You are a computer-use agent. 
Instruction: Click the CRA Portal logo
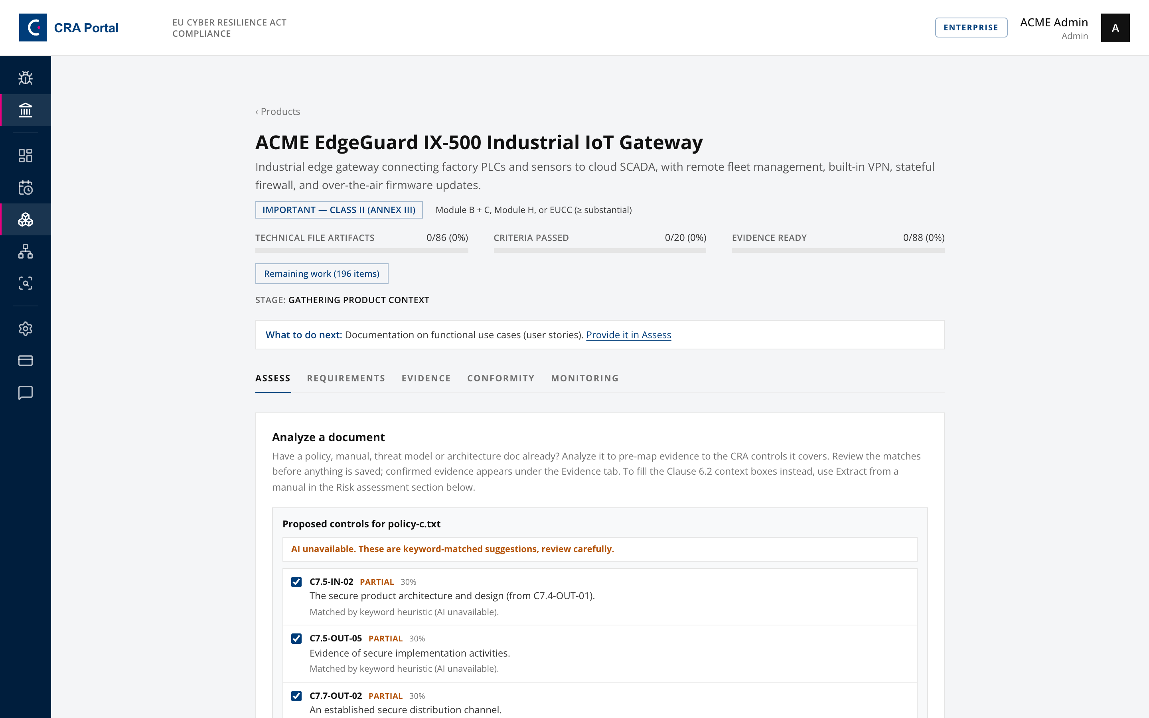[x=69, y=28]
